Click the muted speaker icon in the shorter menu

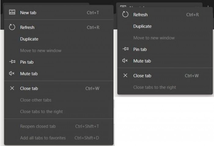pyautogui.click(x=125, y=61)
